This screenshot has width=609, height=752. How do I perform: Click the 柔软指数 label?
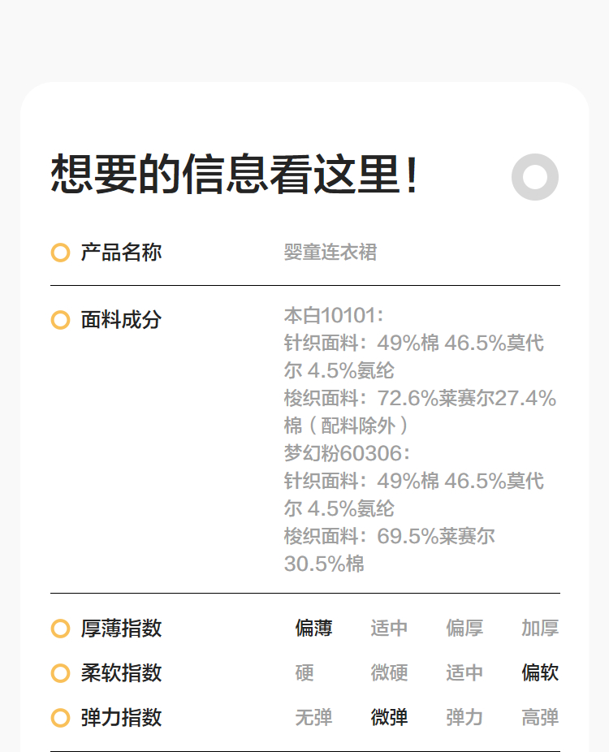[x=121, y=673]
